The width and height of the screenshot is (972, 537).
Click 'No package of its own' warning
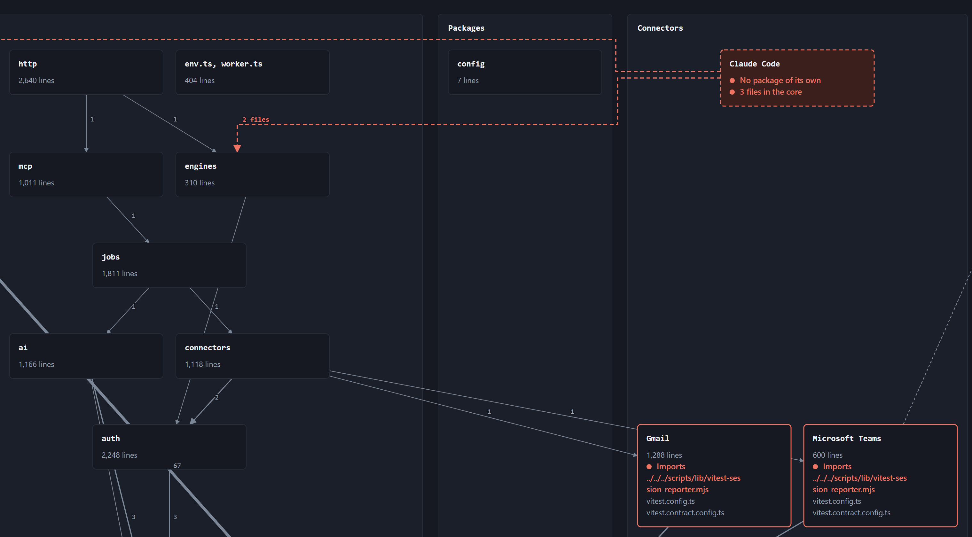780,80
